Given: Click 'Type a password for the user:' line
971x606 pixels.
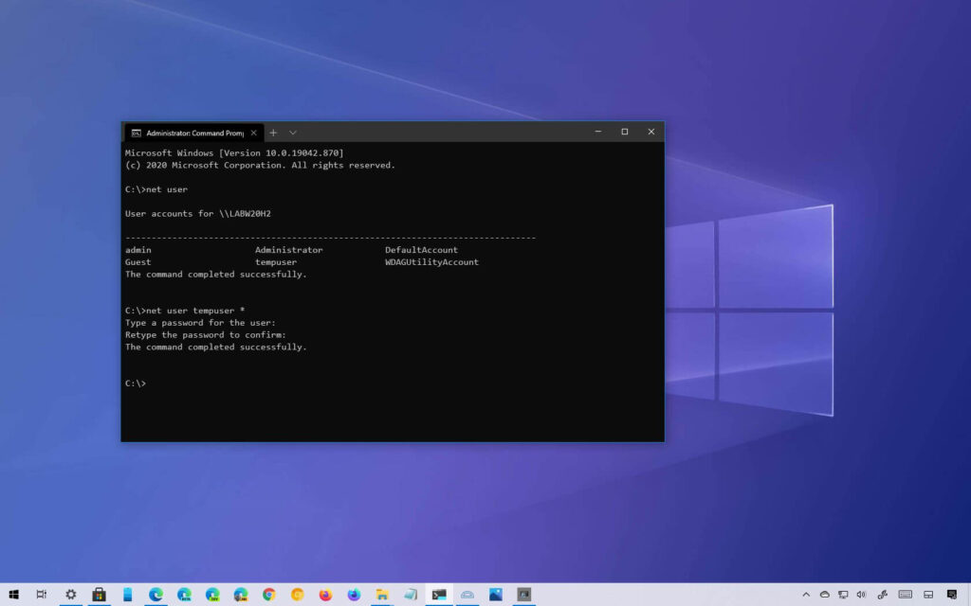Looking at the screenshot, I should 201,323.
